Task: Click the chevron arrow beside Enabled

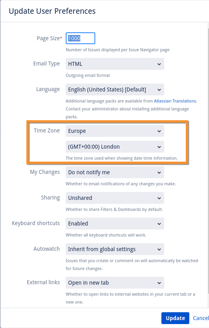Action: [x=159, y=224]
